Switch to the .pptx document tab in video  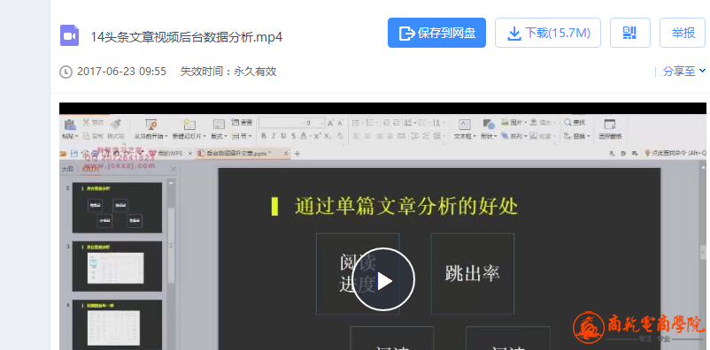(243, 154)
